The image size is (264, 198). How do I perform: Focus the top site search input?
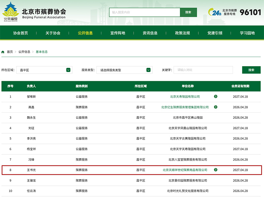coord(145,12)
